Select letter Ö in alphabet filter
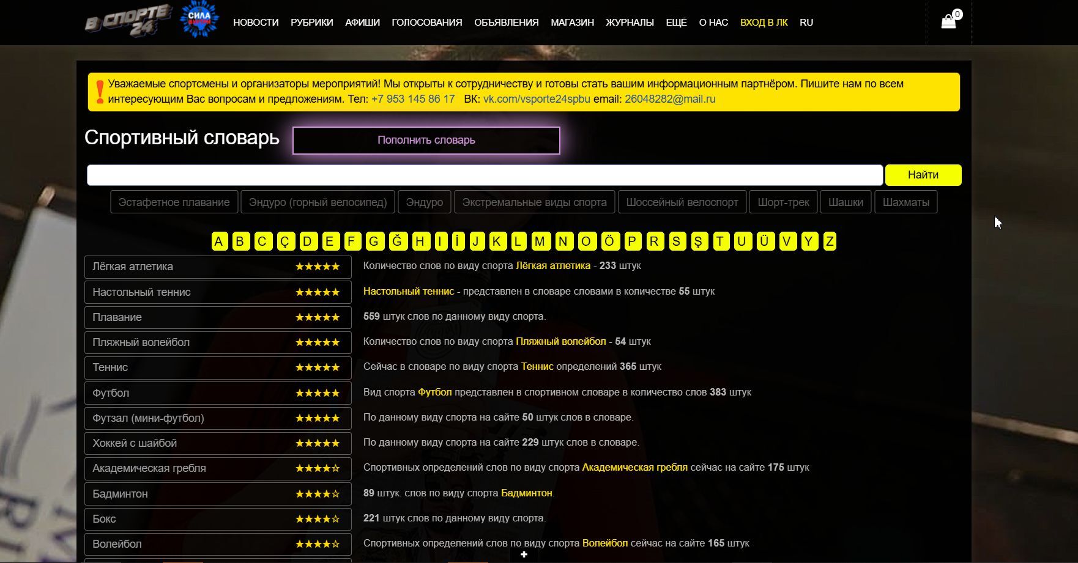 click(609, 241)
